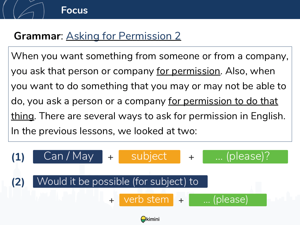Screen dimensions: 300x225
Task: Click the underlined for permission to do that phrase
Action: (x=223, y=101)
